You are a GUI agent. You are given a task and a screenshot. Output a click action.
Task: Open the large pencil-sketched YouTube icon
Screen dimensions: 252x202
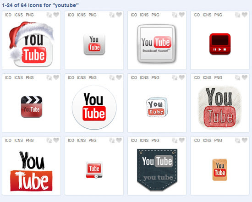220,107
